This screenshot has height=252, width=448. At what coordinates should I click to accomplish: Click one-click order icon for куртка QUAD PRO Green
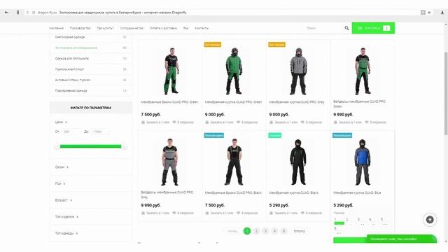click(207, 122)
